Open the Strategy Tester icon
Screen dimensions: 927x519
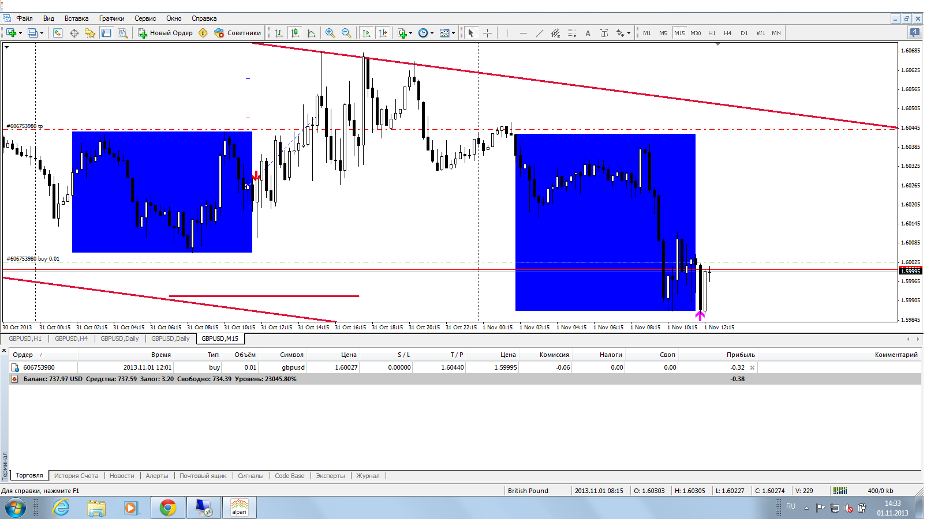[x=122, y=33]
